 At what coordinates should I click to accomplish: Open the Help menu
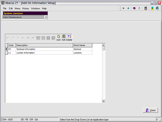[x=44, y=8]
